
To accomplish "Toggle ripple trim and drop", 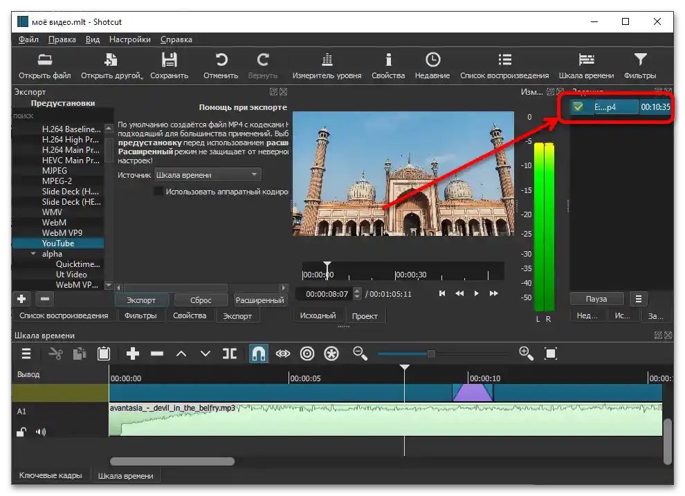I will [307, 353].
